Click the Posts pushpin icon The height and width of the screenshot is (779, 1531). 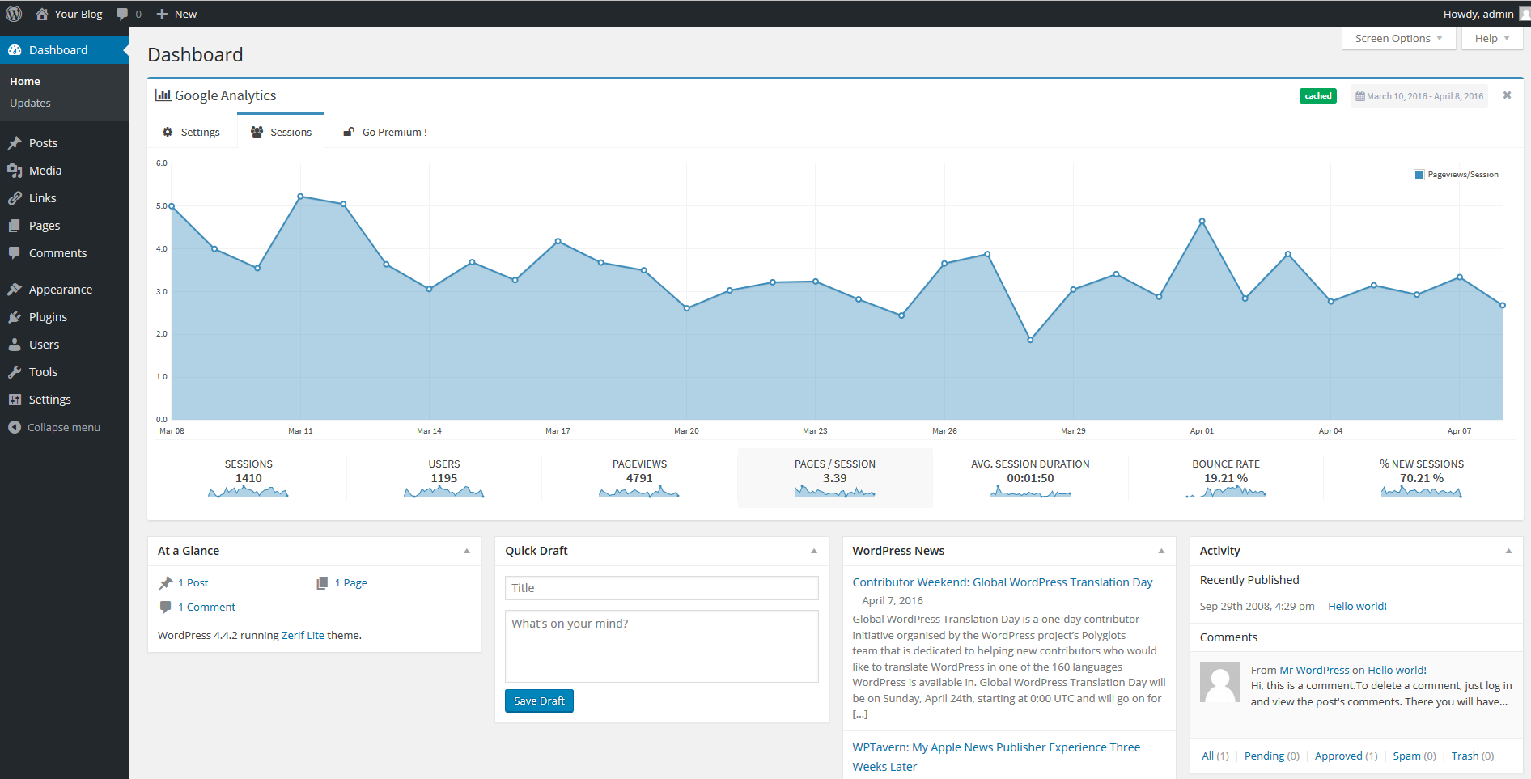15,143
